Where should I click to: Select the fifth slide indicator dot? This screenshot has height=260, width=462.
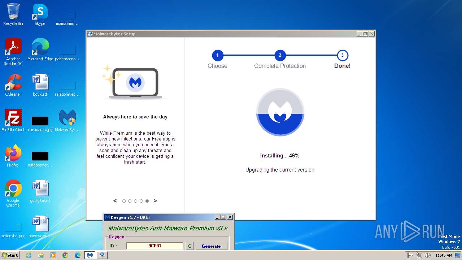(147, 201)
